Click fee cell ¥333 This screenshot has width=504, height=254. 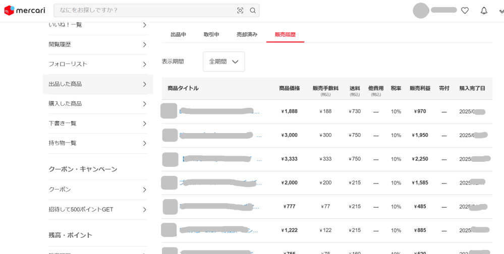[x=325, y=159]
